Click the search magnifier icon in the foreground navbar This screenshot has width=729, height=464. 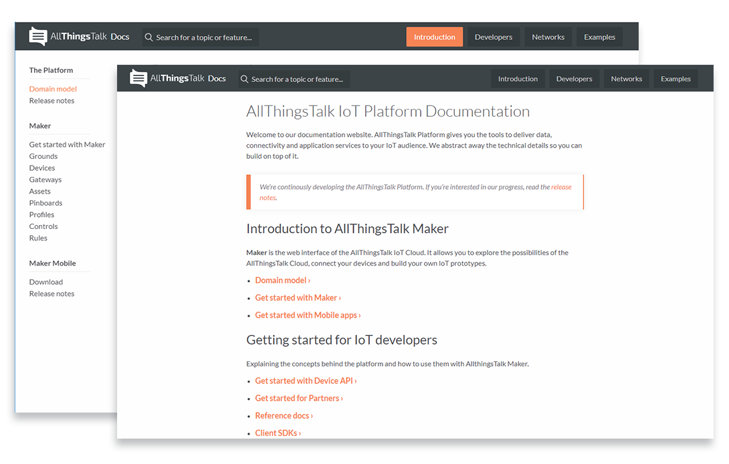245,79
